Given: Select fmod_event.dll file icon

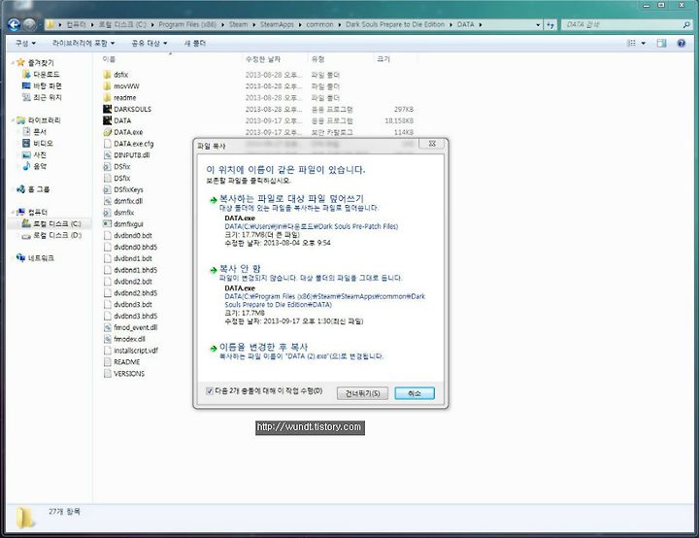Looking at the screenshot, I should (107, 327).
